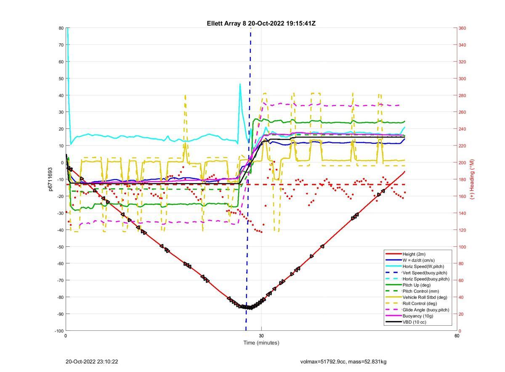Select the 'W = dz/dt (cm/s)' legend entry
505x372 pixels.
click(419, 260)
